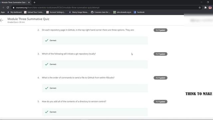Open a new browser tab
213x120 pixels.
point(34,2)
